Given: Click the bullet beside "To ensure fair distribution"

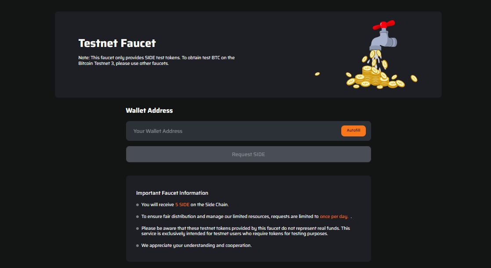Looking at the screenshot, I should click(137, 217).
